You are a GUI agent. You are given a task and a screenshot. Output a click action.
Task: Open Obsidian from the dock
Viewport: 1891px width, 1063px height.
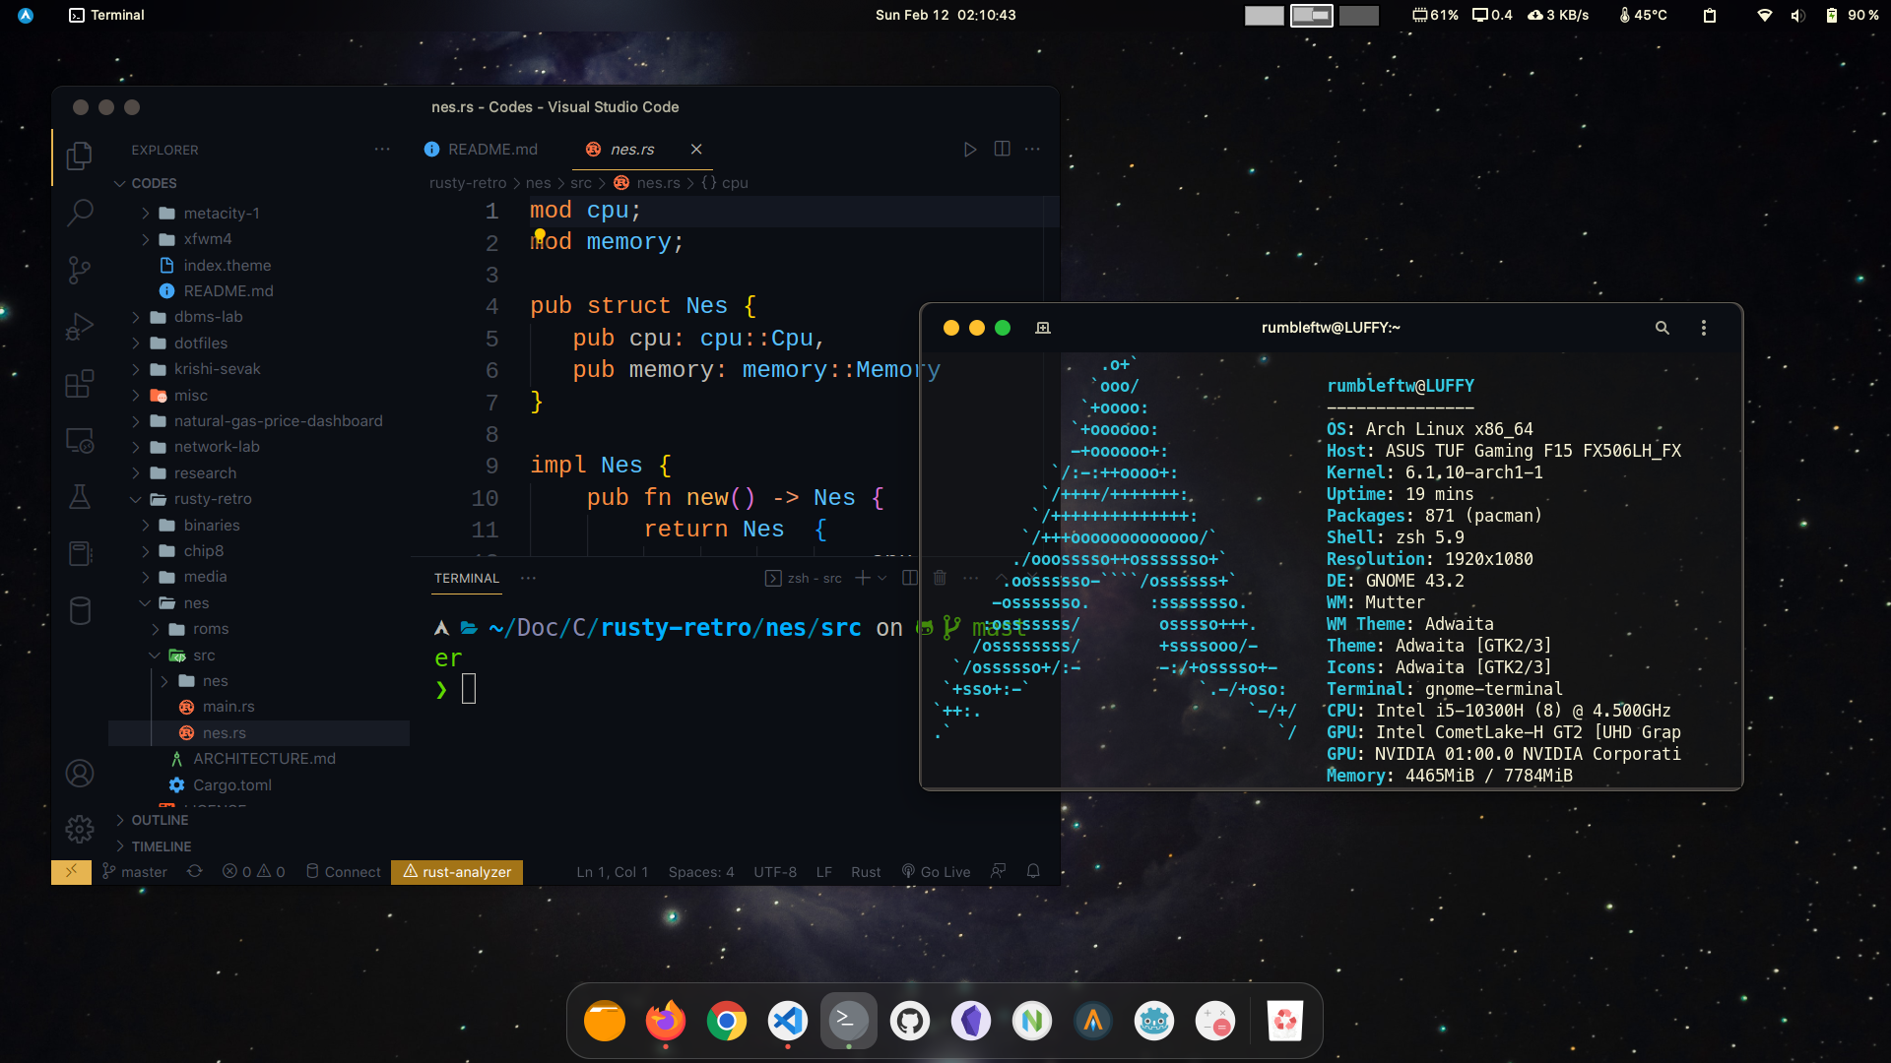[x=971, y=1021]
